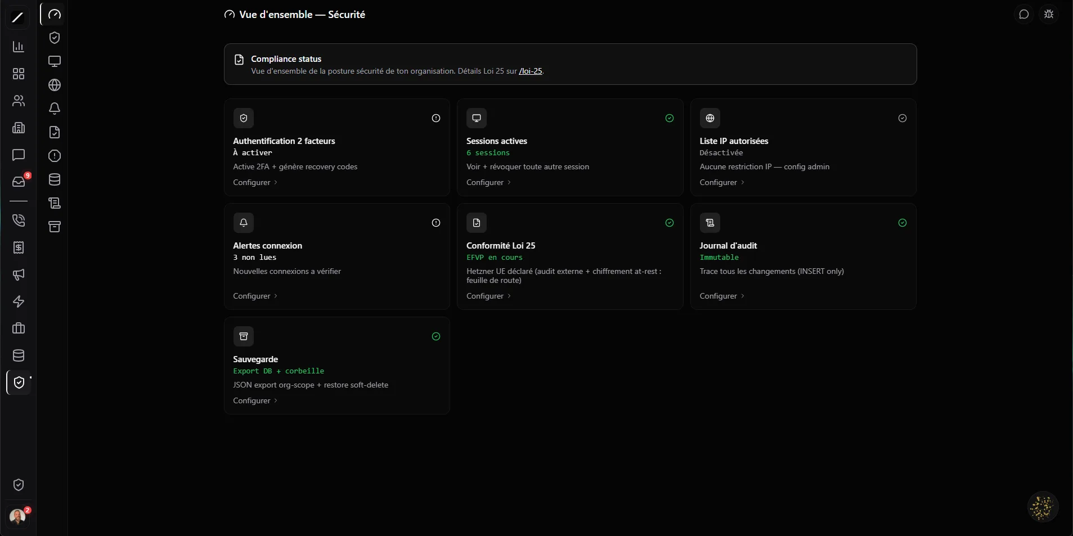Click Configurer under Sauvegarde

click(255, 400)
